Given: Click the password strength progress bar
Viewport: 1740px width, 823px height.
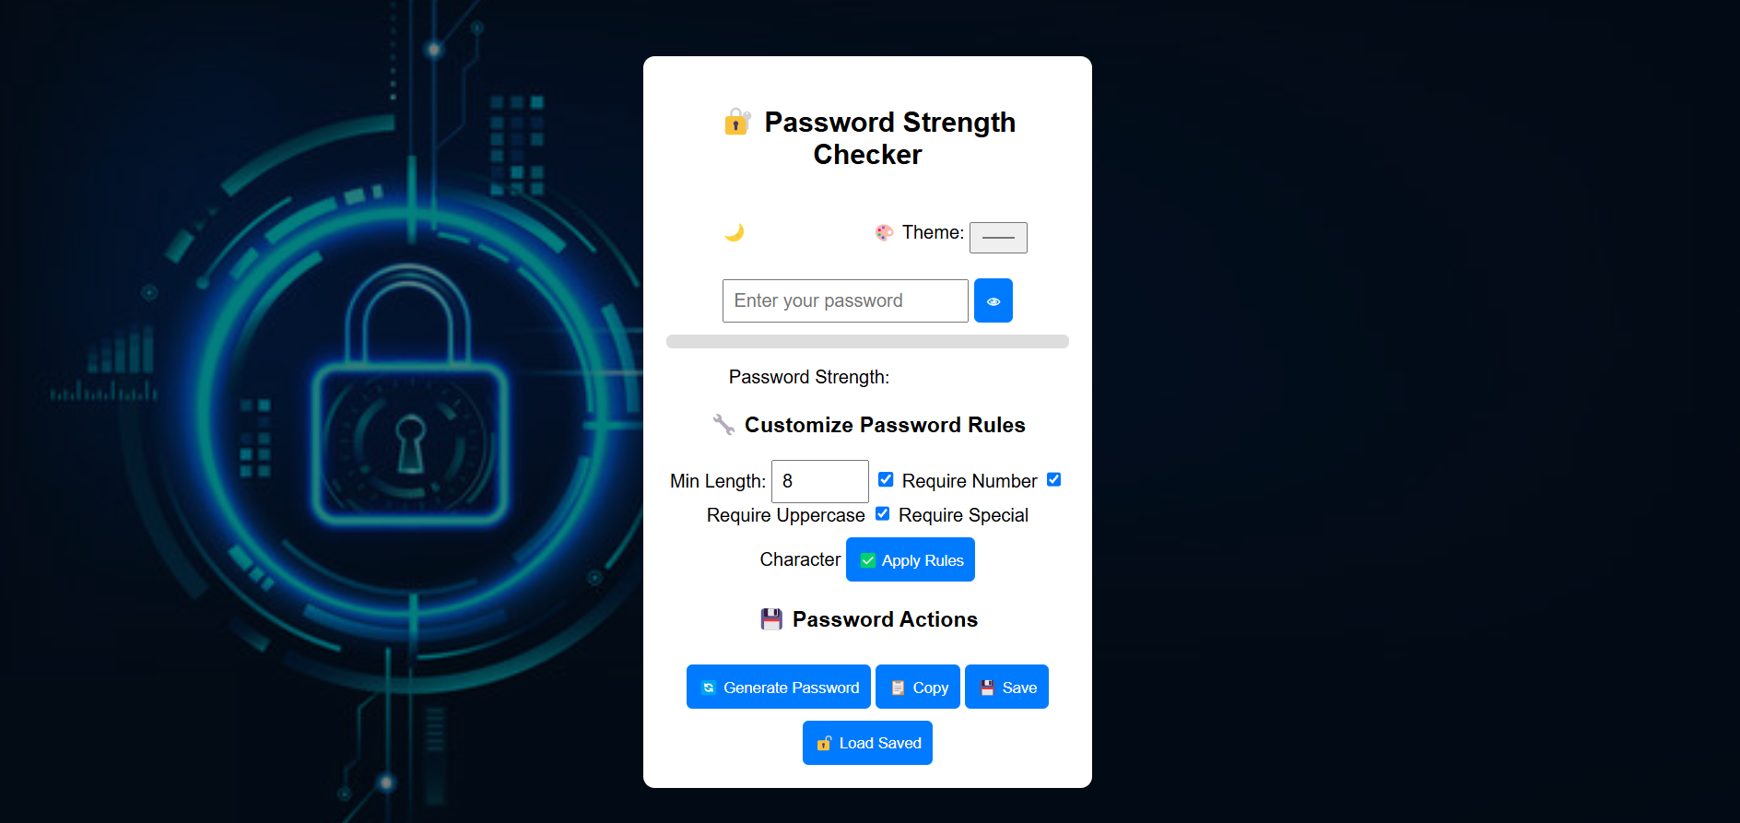Looking at the screenshot, I should tap(867, 341).
